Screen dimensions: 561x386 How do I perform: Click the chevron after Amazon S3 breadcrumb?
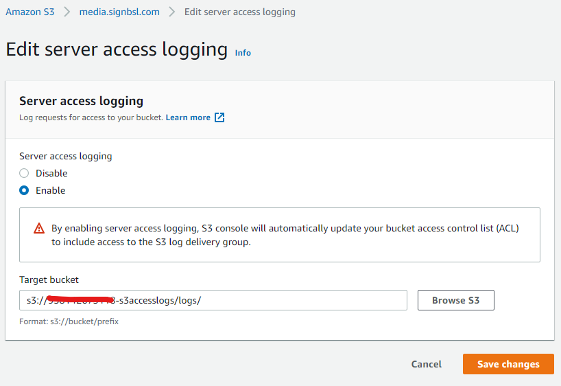click(67, 12)
